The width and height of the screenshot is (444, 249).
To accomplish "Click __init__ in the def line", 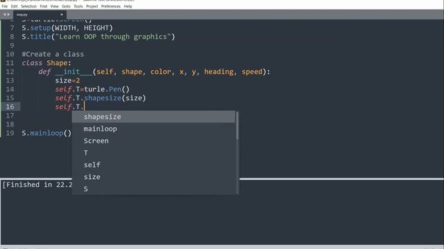I will point(74,72).
